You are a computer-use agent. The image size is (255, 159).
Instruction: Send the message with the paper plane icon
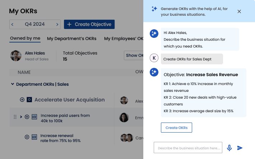pos(240,148)
